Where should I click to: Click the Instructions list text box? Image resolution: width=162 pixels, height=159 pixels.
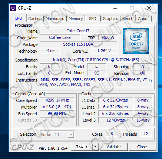click(96, 82)
